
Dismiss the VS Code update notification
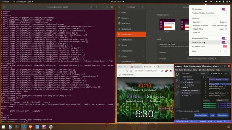tap(228, 111)
